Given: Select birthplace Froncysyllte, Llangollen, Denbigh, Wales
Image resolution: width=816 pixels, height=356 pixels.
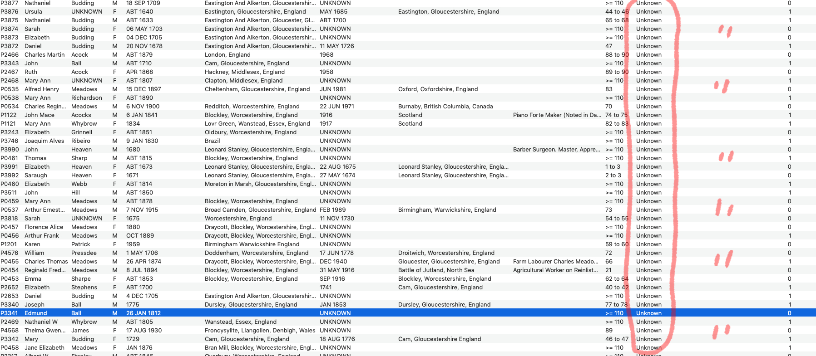Looking at the screenshot, I should coord(260,331).
